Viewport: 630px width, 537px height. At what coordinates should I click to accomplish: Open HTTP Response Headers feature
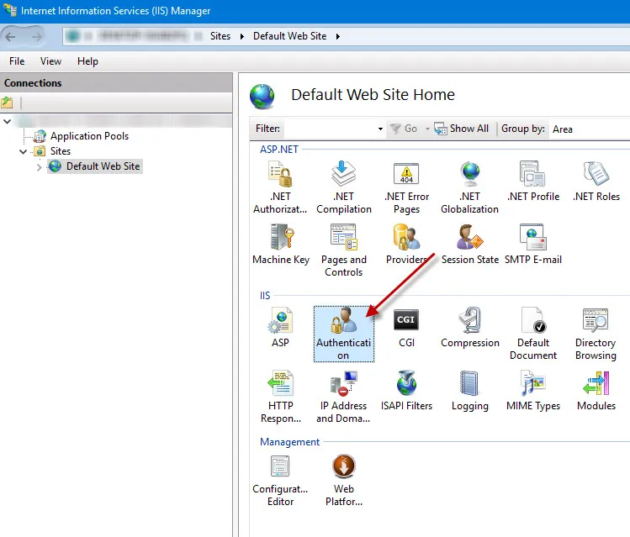280,397
